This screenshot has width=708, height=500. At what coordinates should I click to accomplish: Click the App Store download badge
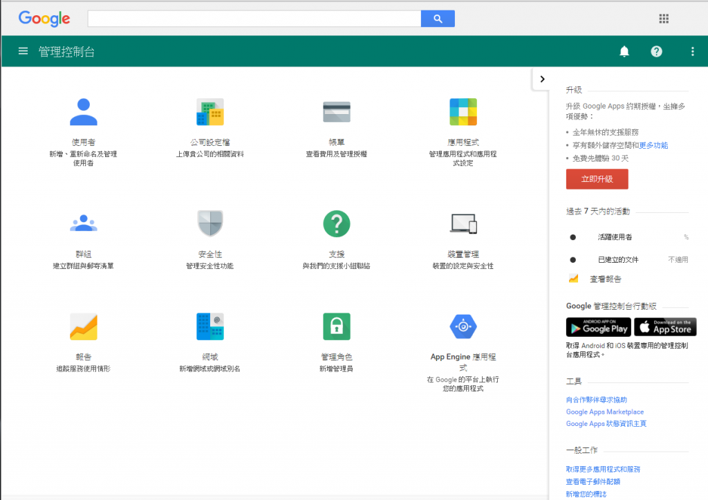(665, 327)
